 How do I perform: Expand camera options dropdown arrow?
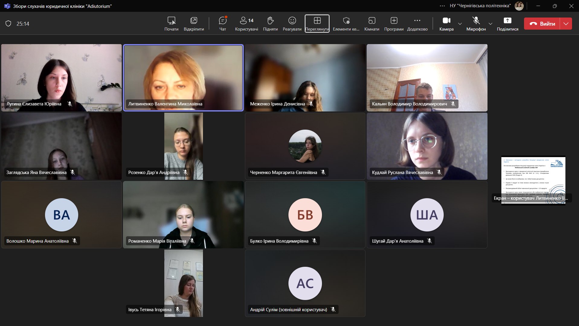click(x=460, y=24)
